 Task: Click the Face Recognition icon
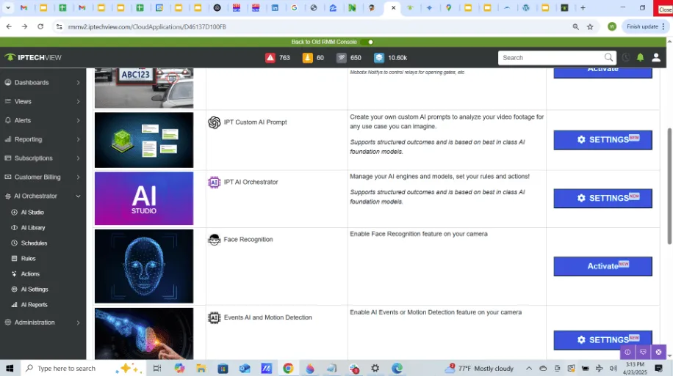click(x=215, y=240)
